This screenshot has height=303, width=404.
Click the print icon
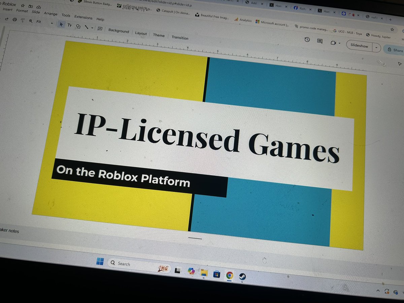[15, 20]
